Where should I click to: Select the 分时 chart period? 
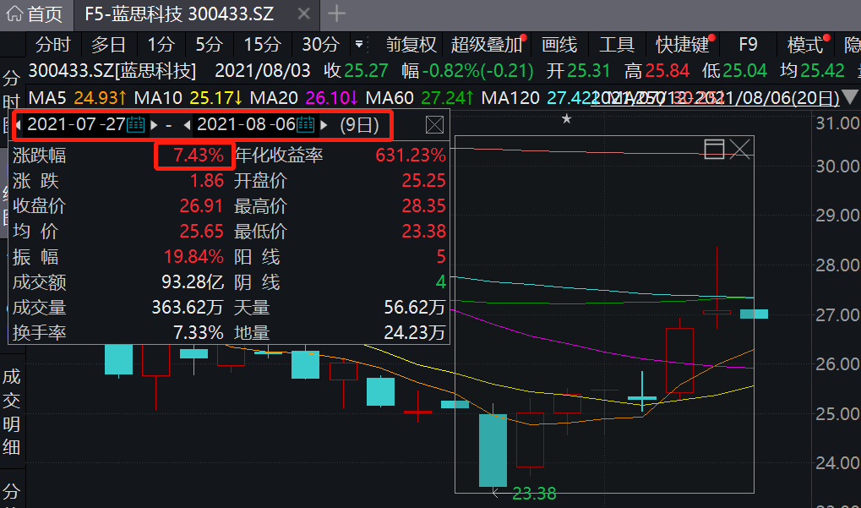(53, 45)
